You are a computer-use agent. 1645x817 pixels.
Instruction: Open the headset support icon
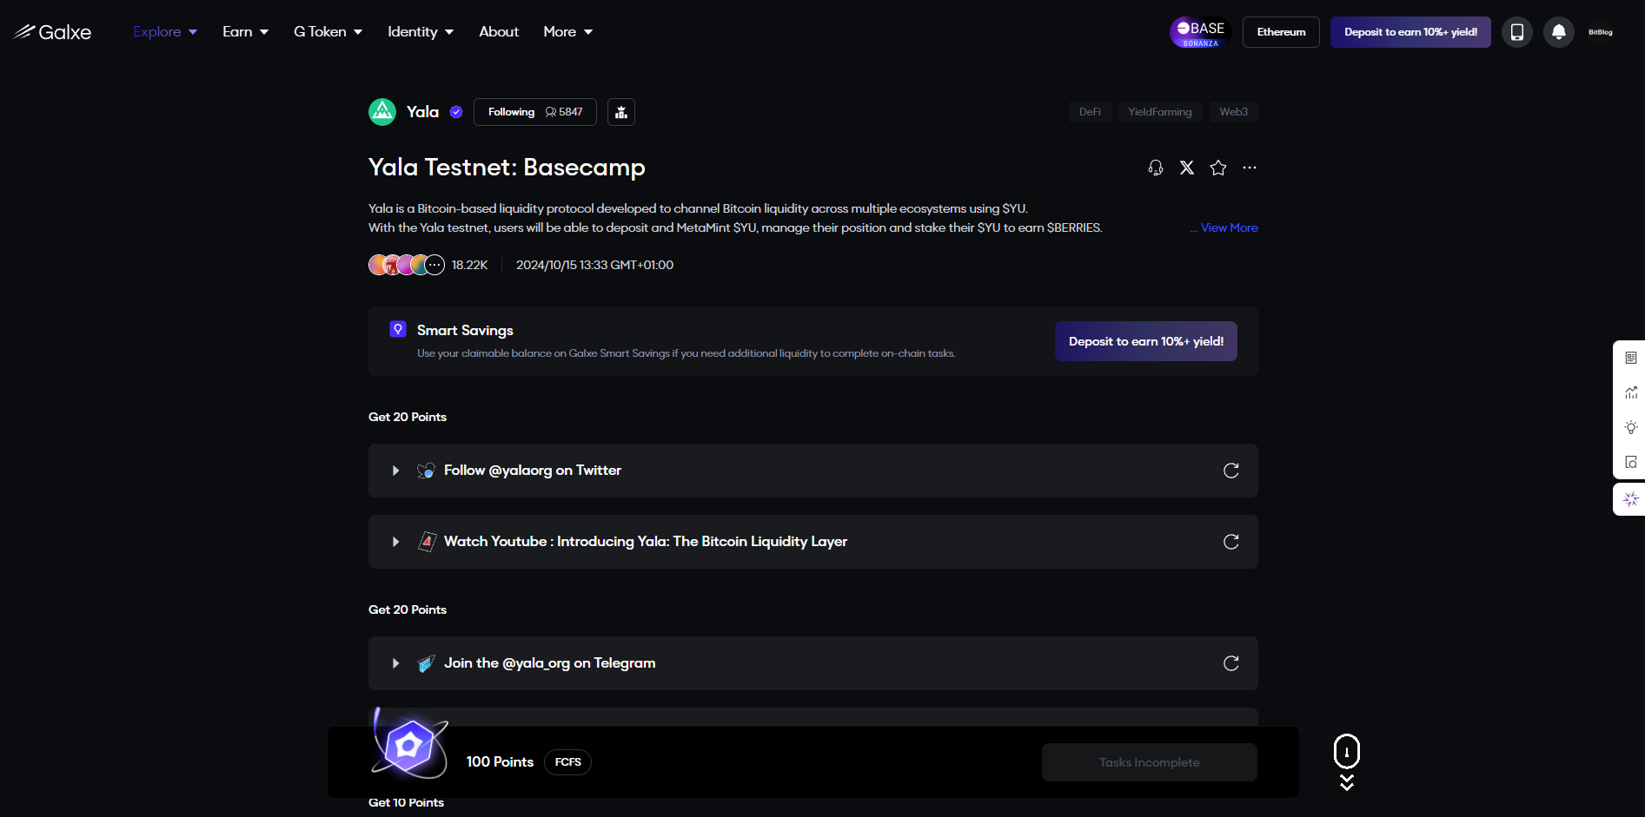tap(1155, 168)
